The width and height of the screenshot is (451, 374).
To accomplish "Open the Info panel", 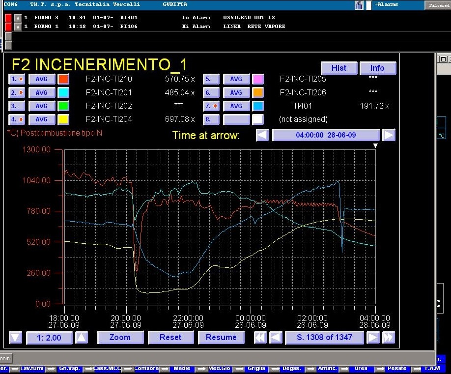I will point(378,68).
